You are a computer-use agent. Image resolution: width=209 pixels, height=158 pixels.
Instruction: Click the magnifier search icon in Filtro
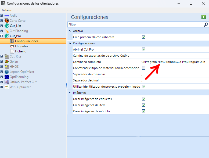click(206, 24)
